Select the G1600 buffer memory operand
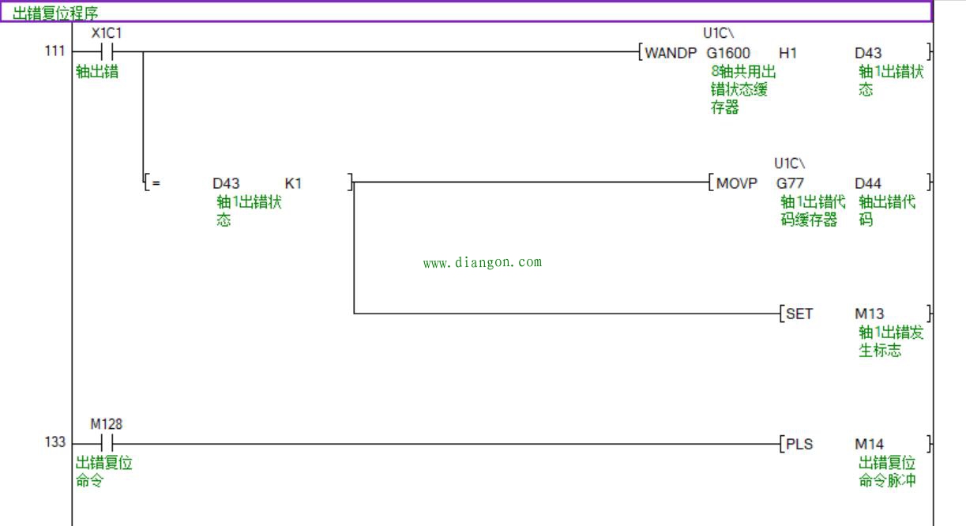The height and width of the screenshot is (526, 966). pyautogui.click(x=728, y=53)
